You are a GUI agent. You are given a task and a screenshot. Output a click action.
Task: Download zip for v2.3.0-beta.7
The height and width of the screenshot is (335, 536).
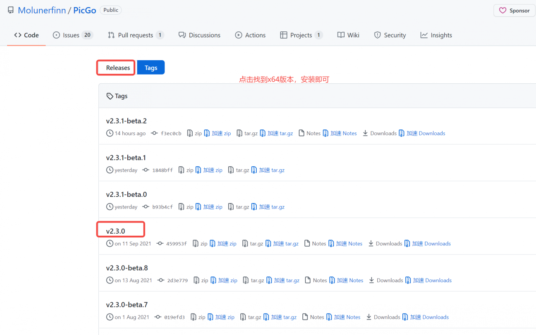(x=198, y=317)
